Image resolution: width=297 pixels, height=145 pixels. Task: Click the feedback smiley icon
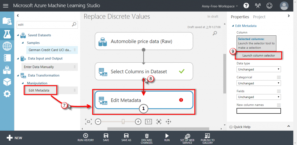[269, 6]
